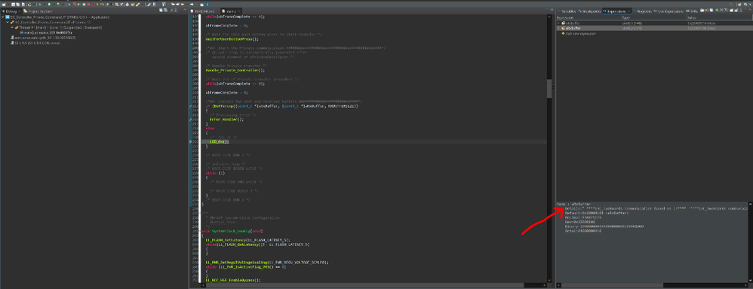Close the main.c editor tab
Image resolution: width=753 pixels, height=289 pixels.
[x=240, y=11]
